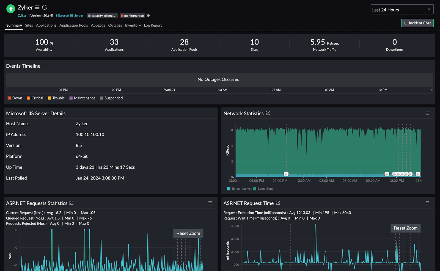Screen dimensions: 440x271
Task: Open the ASP.NET Requests Statistics panel menu
Action: coord(210,203)
